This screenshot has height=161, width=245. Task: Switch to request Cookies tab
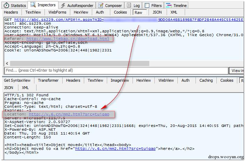[x=120, y=12]
